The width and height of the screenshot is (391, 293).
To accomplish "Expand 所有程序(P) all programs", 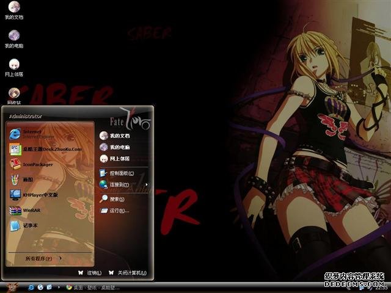I will tap(43, 259).
